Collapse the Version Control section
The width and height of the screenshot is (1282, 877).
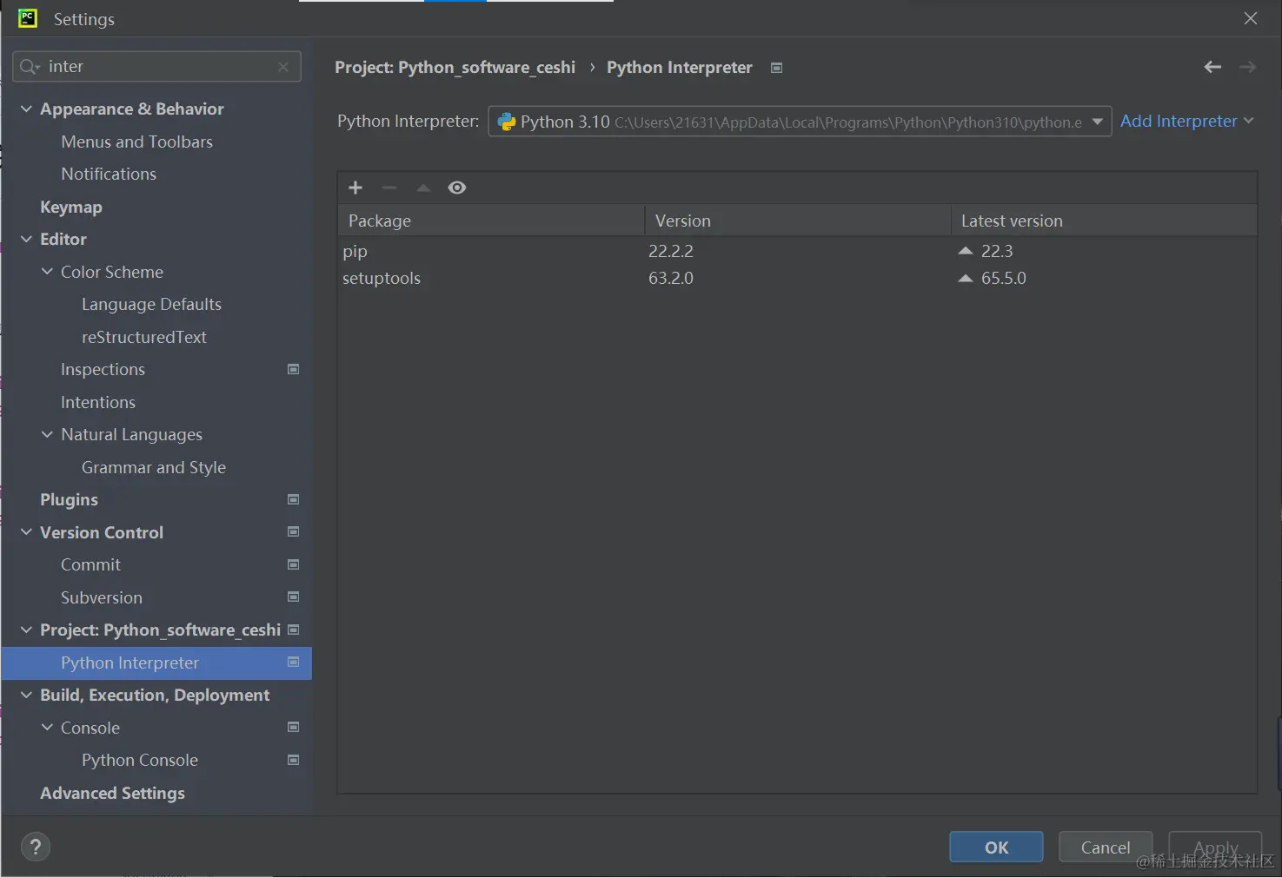tap(26, 532)
